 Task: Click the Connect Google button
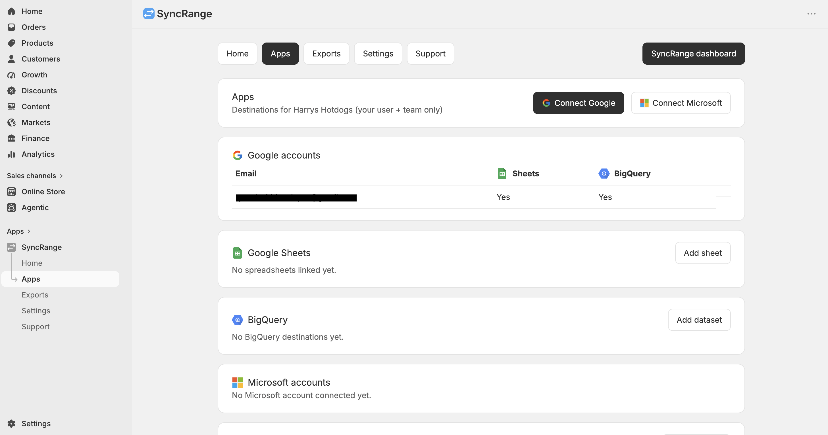[579, 103]
